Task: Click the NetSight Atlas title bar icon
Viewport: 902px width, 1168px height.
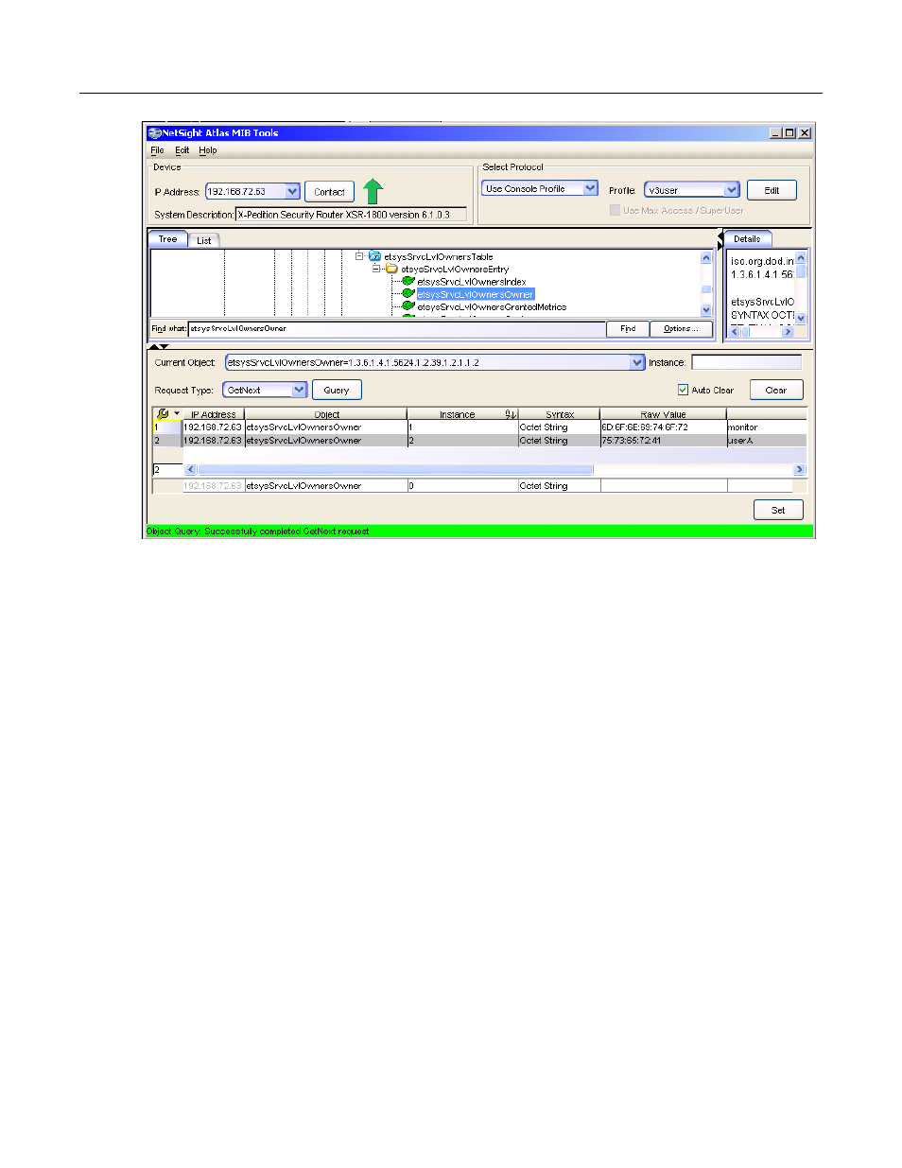Action: click(154, 133)
